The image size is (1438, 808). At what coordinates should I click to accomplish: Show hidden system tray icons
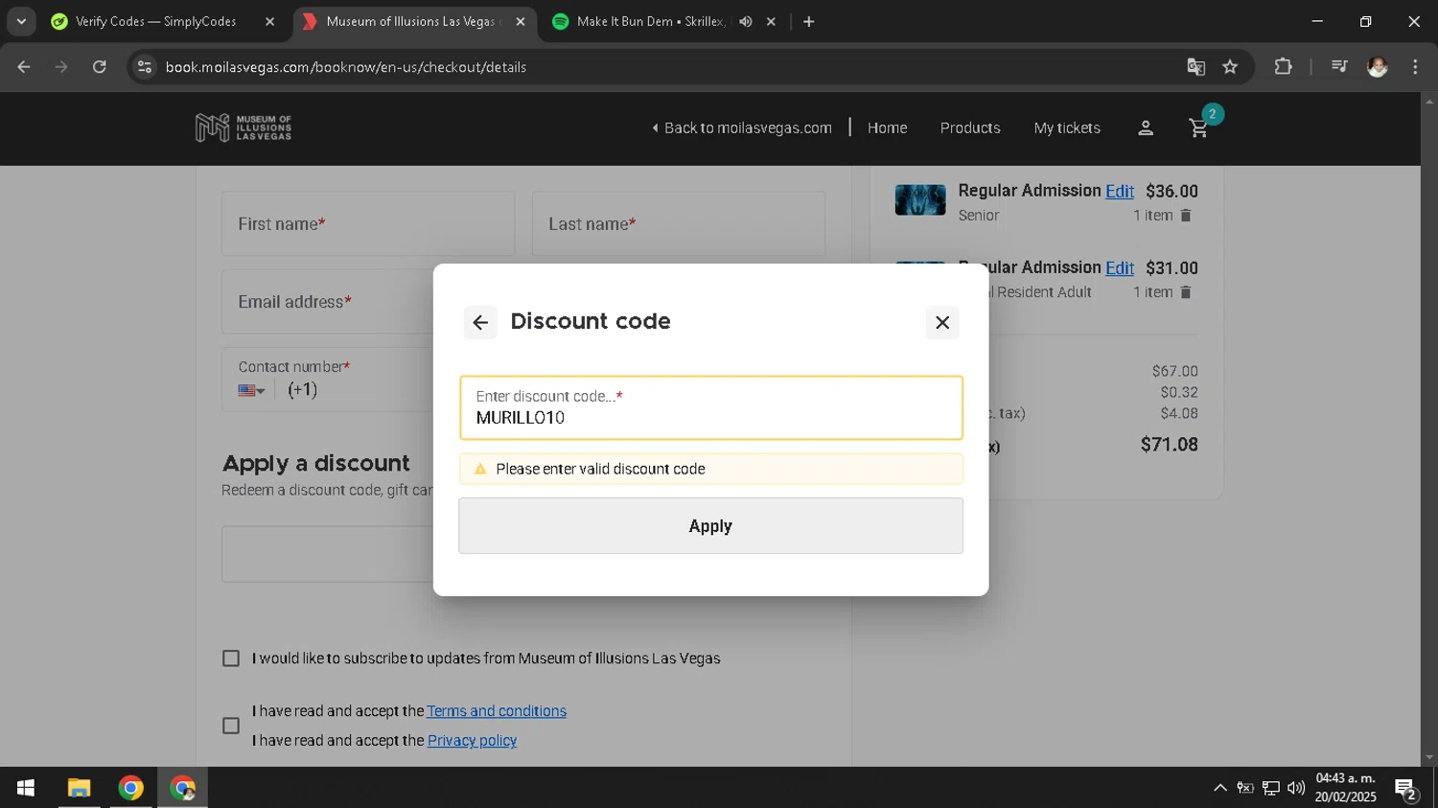tap(1219, 788)
